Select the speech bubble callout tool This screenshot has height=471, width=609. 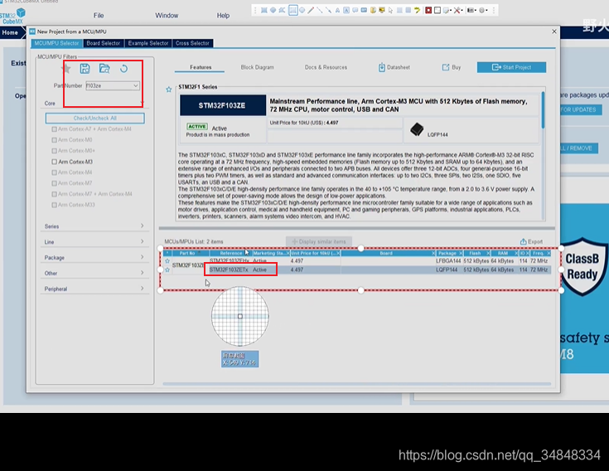[355, 10]
